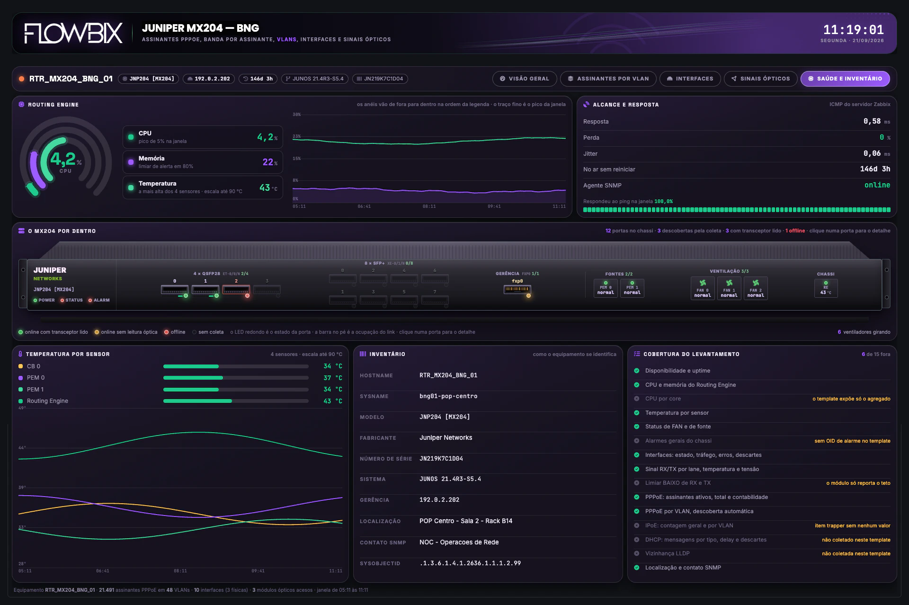The image size is (909, 605).
Task: Click the Jitter value 0,06 ms
Action: click(x=877, y=153)
